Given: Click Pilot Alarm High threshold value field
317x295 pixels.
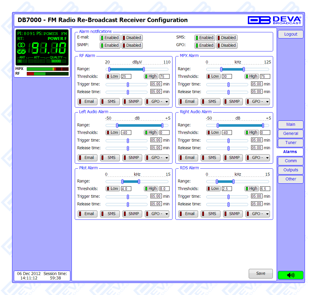Looking at the screenshot, I should pyautogui.click(x=164, y=189).
